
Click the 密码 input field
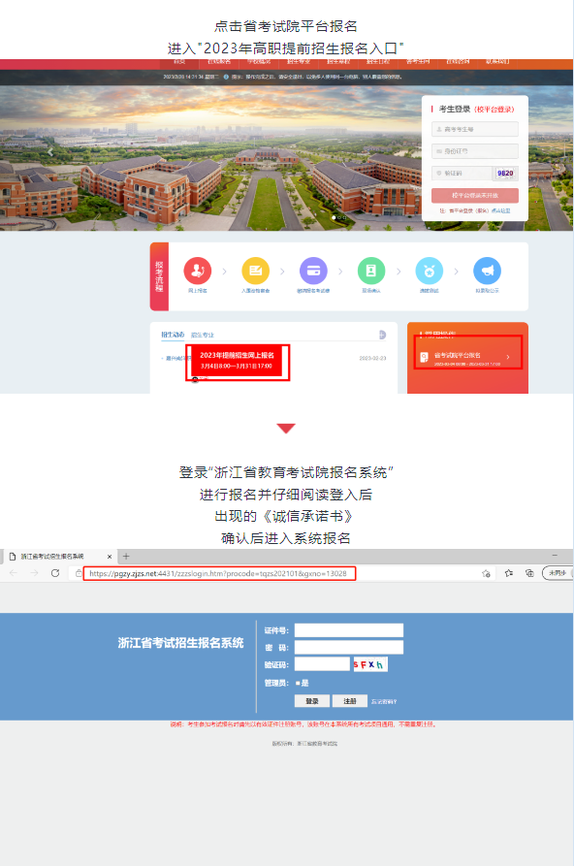349,647
